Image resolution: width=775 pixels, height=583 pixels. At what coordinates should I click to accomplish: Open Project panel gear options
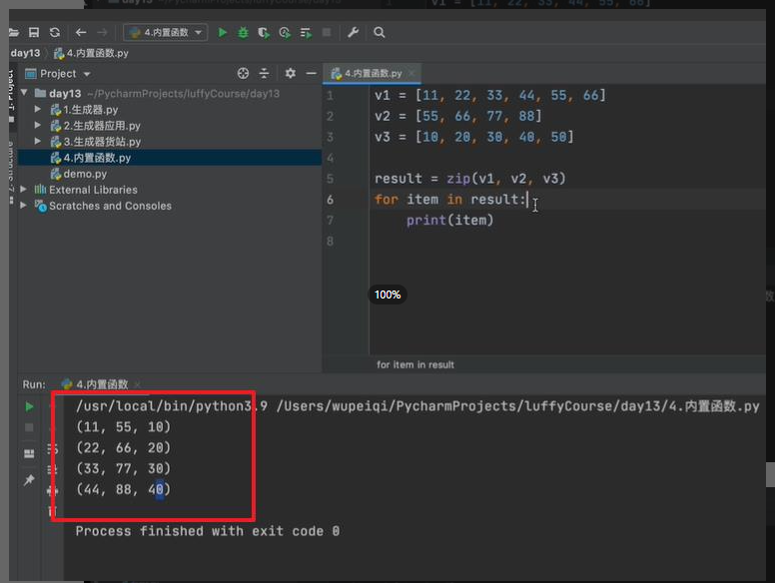[291, 74]
